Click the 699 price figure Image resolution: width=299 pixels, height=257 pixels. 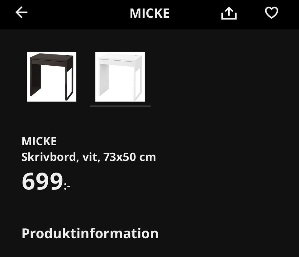point(42,181)
